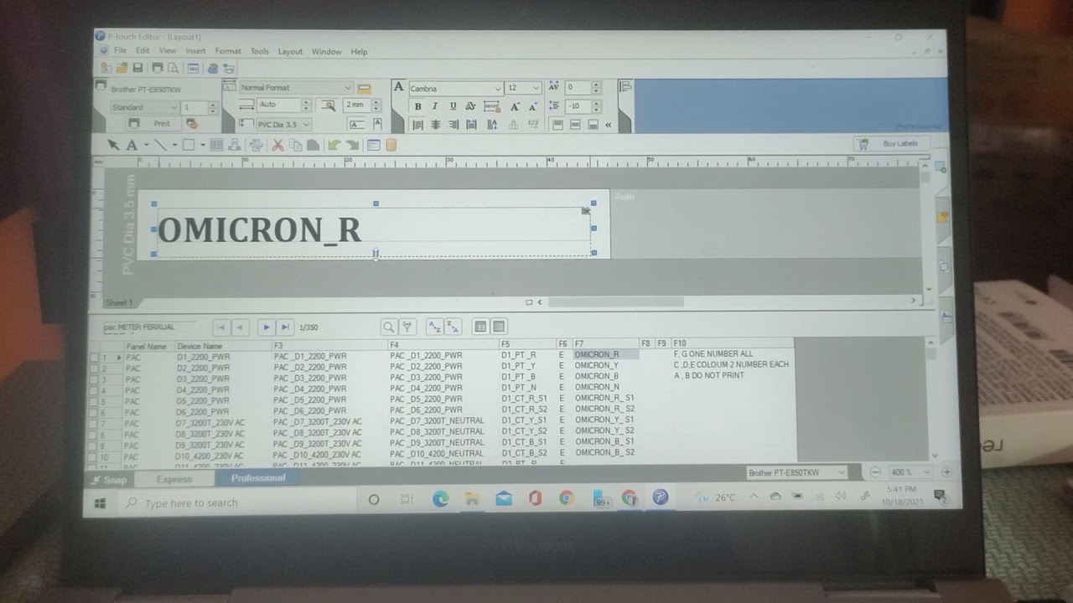Click the database Filter funnel icon
The image size is (1073, 603).
pos(407,327)
